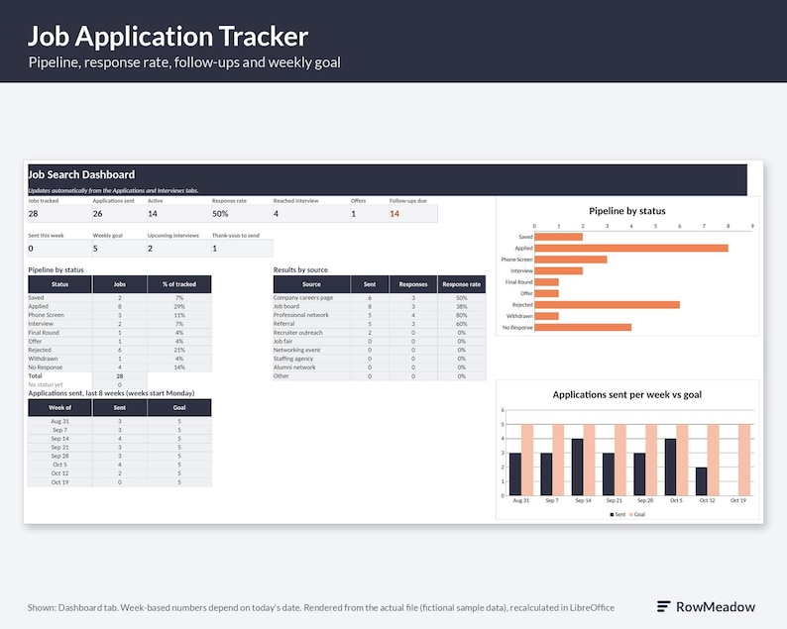787x629 pixels.
Task: Select the Staffing agency source row
Action: coord(380,359)
